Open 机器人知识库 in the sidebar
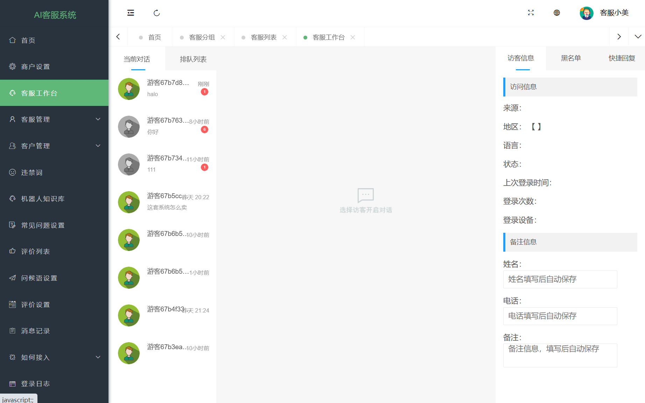This screenshot has height=403, width=645. [43, 199]
